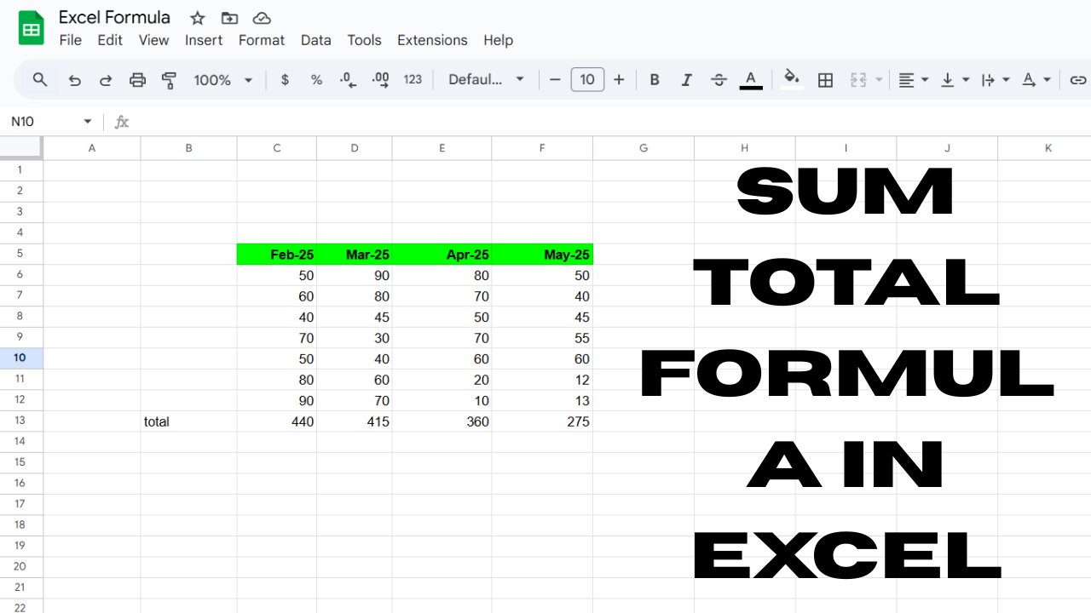
Task: Select the cell containing 55
Action: (542, 337)
